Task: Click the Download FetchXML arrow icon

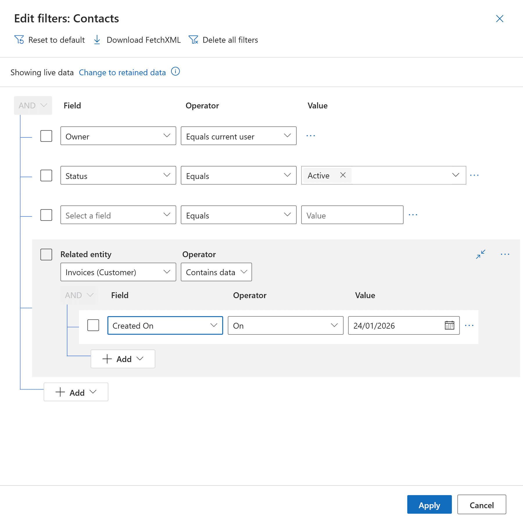Action: pos(97,40)
